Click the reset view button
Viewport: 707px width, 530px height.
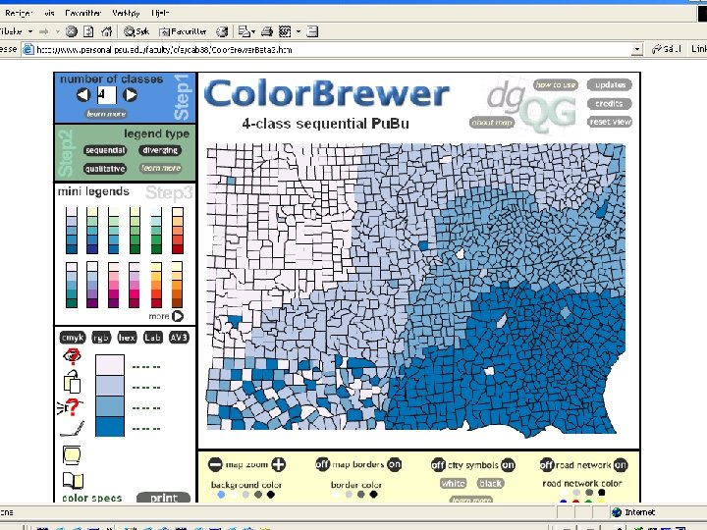tap(610, 122)
